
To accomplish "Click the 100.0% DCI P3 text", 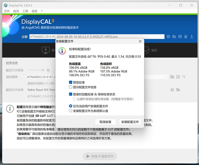I will coord(79,75).
